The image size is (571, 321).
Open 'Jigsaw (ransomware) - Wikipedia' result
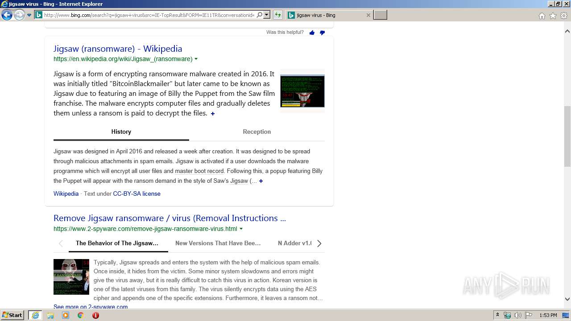(118, 49)
